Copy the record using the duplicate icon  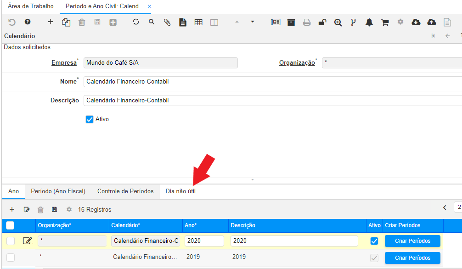tap(66, 22)
